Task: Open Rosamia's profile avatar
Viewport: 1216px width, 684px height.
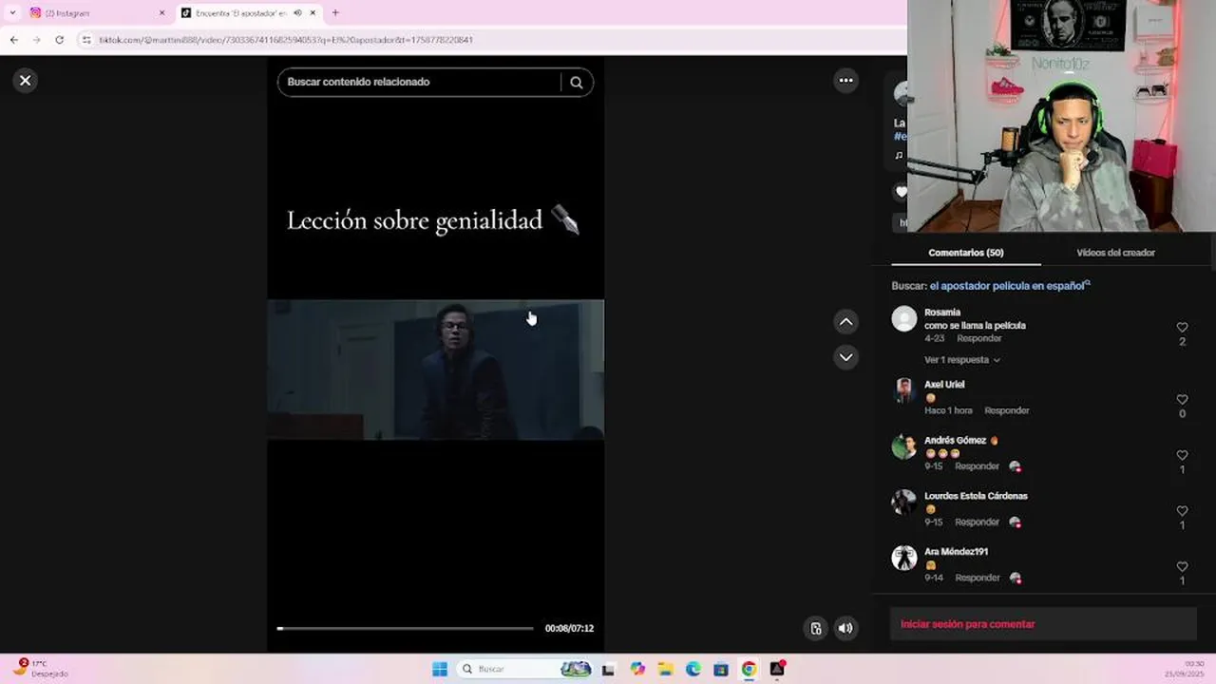Action: coord(904,319)
